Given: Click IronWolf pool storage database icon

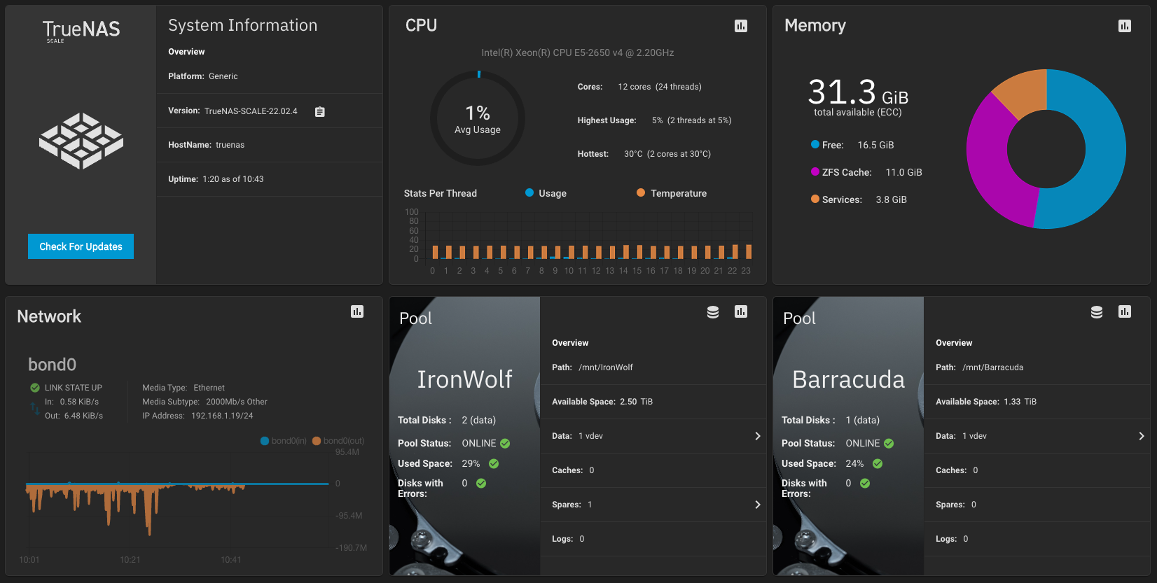Looking at the screenshot, I should pyautogui.click(x=712, y=312).
